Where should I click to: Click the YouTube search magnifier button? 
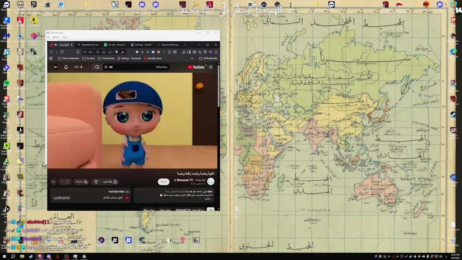point(97,67)
